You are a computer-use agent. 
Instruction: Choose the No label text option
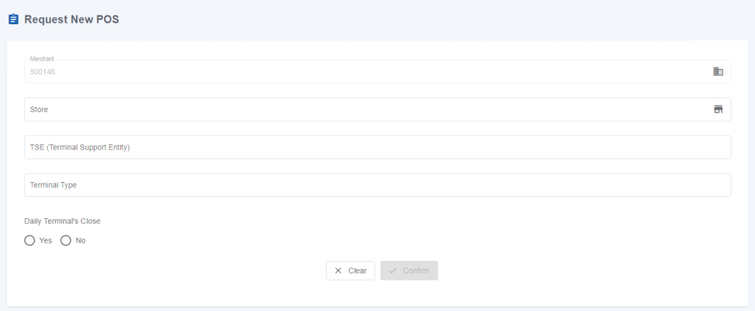tap(80, 240)
